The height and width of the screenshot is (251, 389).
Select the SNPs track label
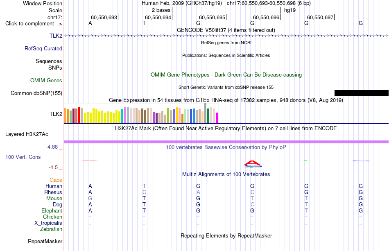click(55, 68)
